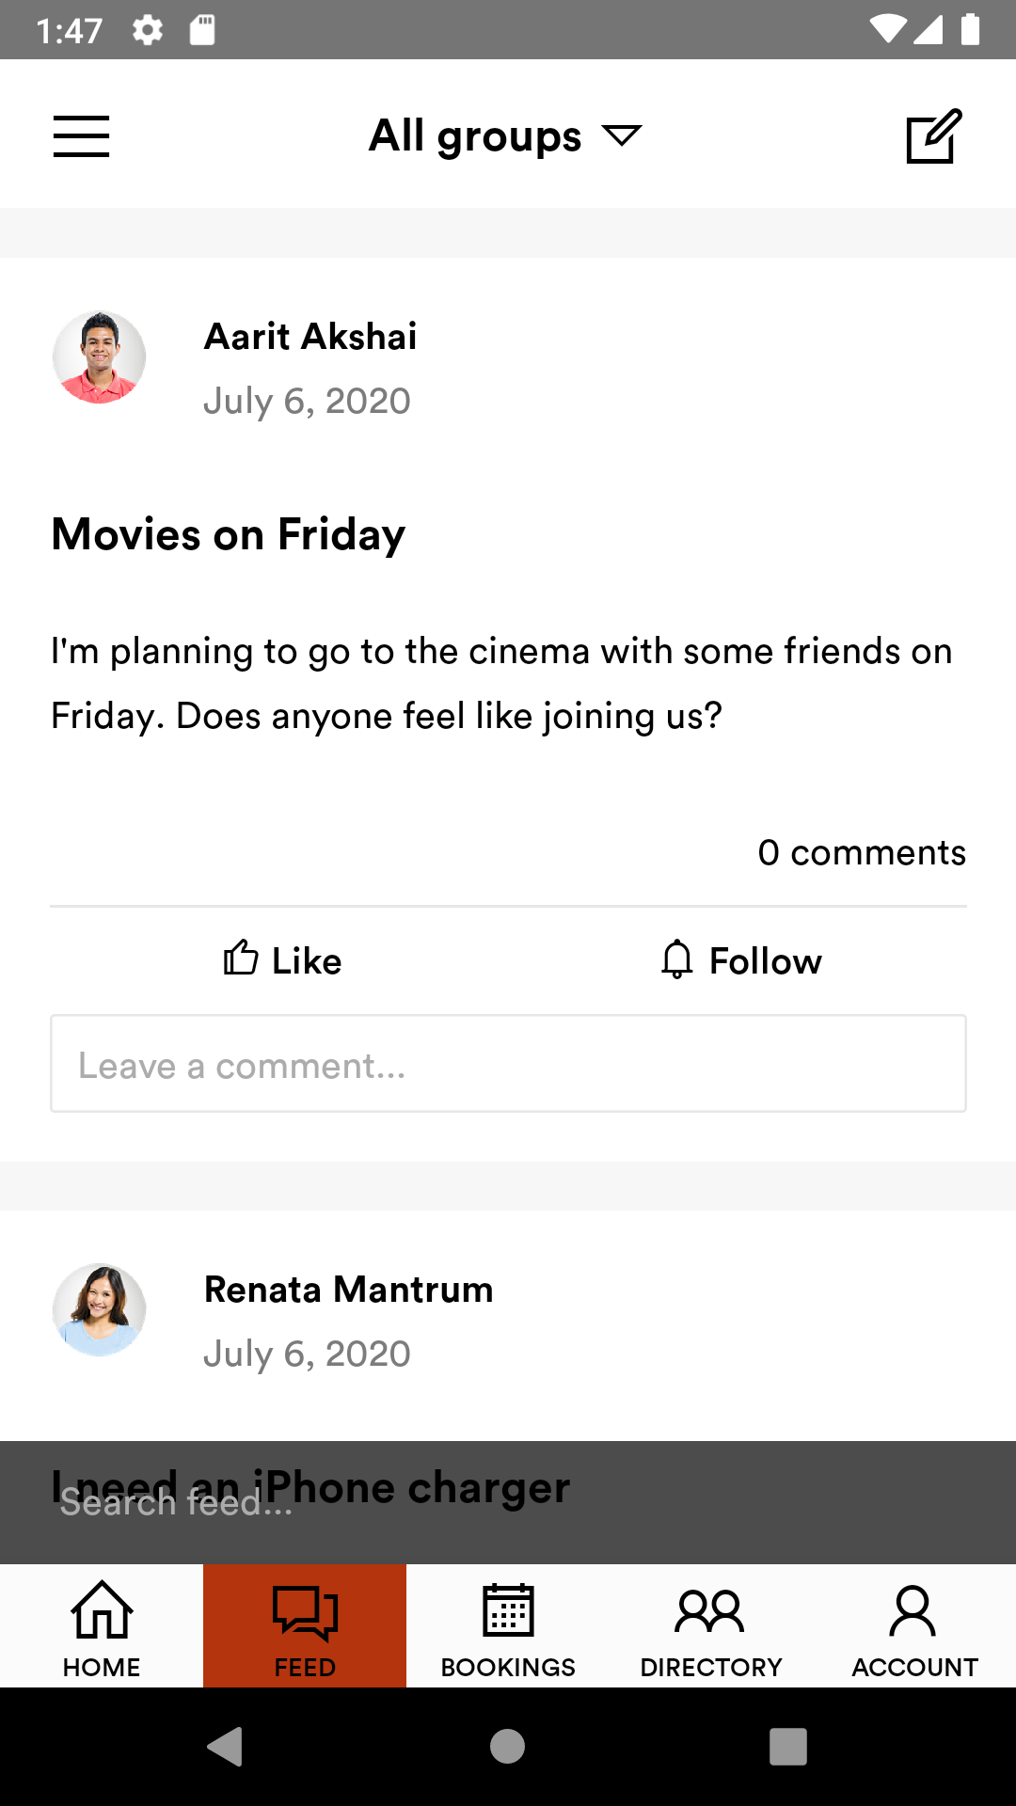1016x1806 pixels.
Task: Open recent apps square button
Action: click(788, 1747)
